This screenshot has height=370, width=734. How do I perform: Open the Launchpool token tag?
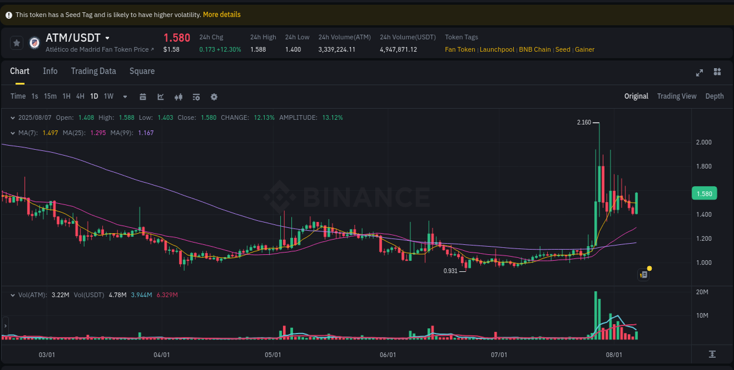point(497,49)
